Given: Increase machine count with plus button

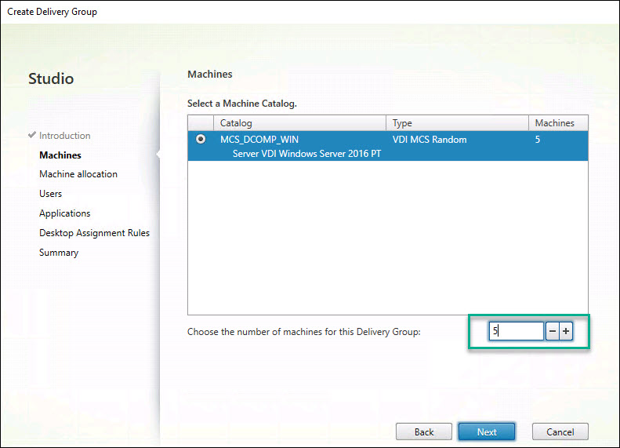Looking at the screenshot, I should [566, 332].
